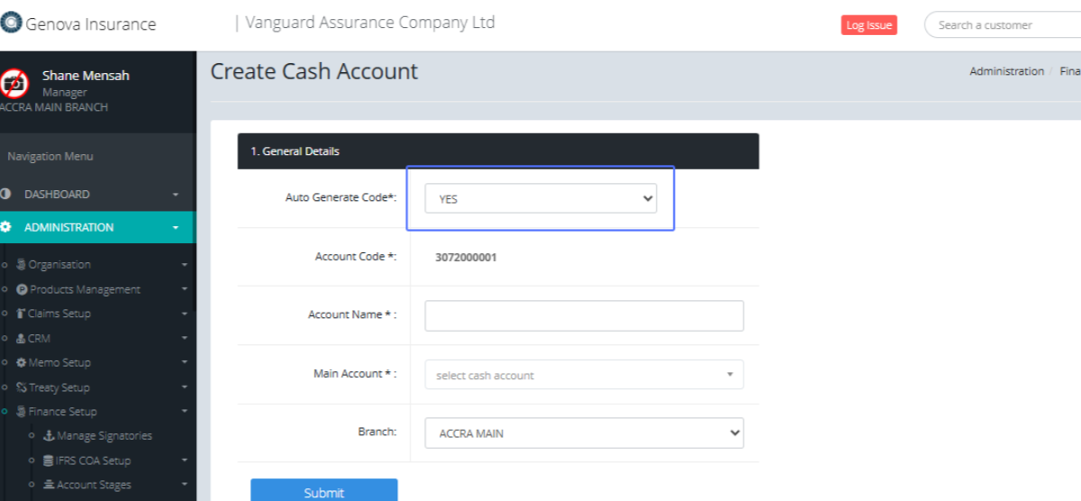
Task: Open the Main Account select box
Action: [584, 375]
